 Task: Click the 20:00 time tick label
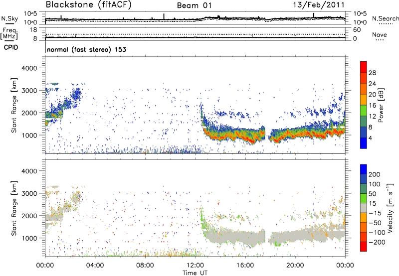pos(295,266)
